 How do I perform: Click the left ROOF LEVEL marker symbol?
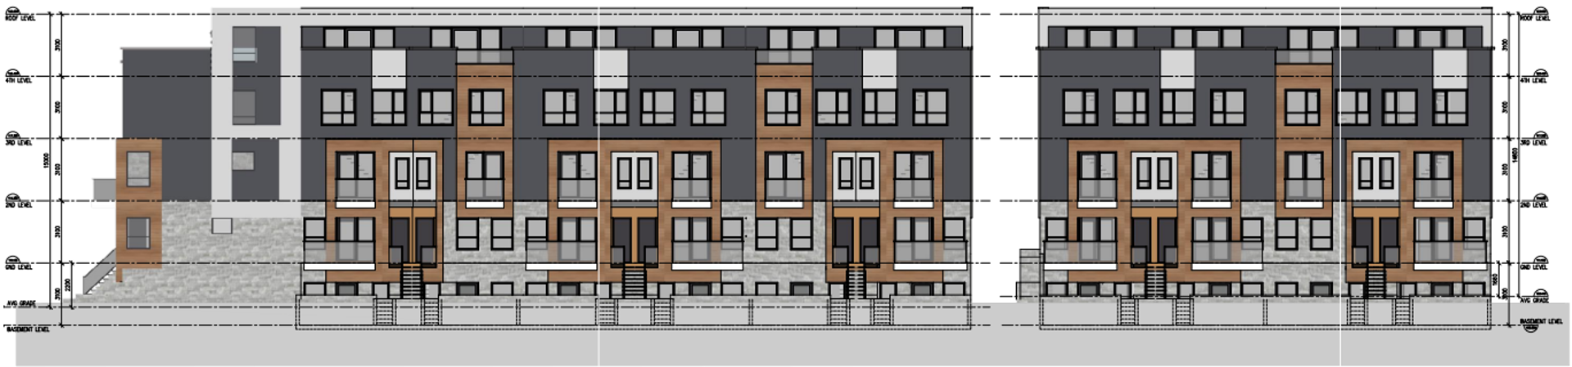coord(14,11)
